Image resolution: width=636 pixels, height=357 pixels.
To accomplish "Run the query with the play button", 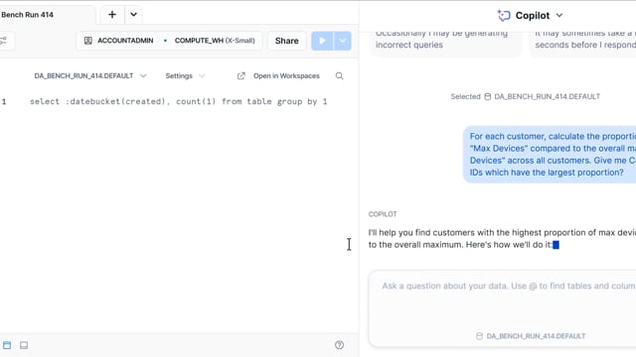I will (x=322, y=41).
